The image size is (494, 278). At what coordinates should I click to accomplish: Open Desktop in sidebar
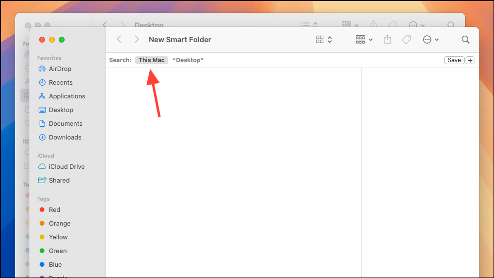pyautogui.click(x=61, y=110)
